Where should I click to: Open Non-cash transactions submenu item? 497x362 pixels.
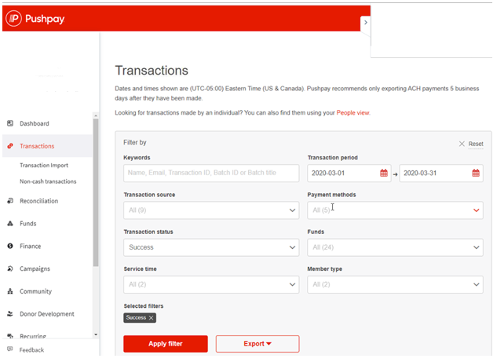click(x=48, y=181)
